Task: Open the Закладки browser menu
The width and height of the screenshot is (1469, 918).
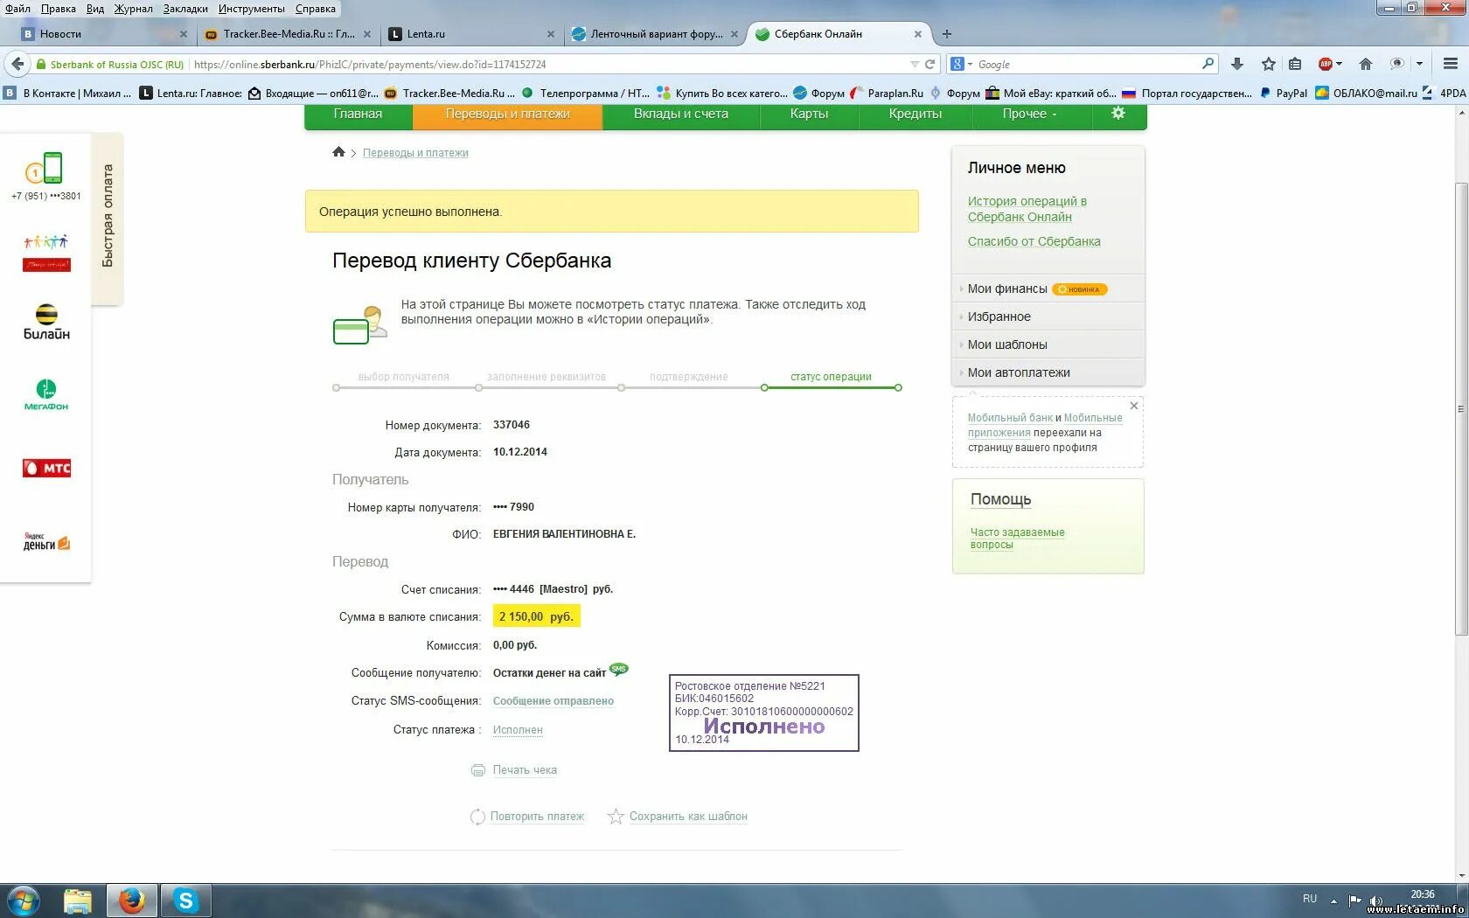Action: 185,9
